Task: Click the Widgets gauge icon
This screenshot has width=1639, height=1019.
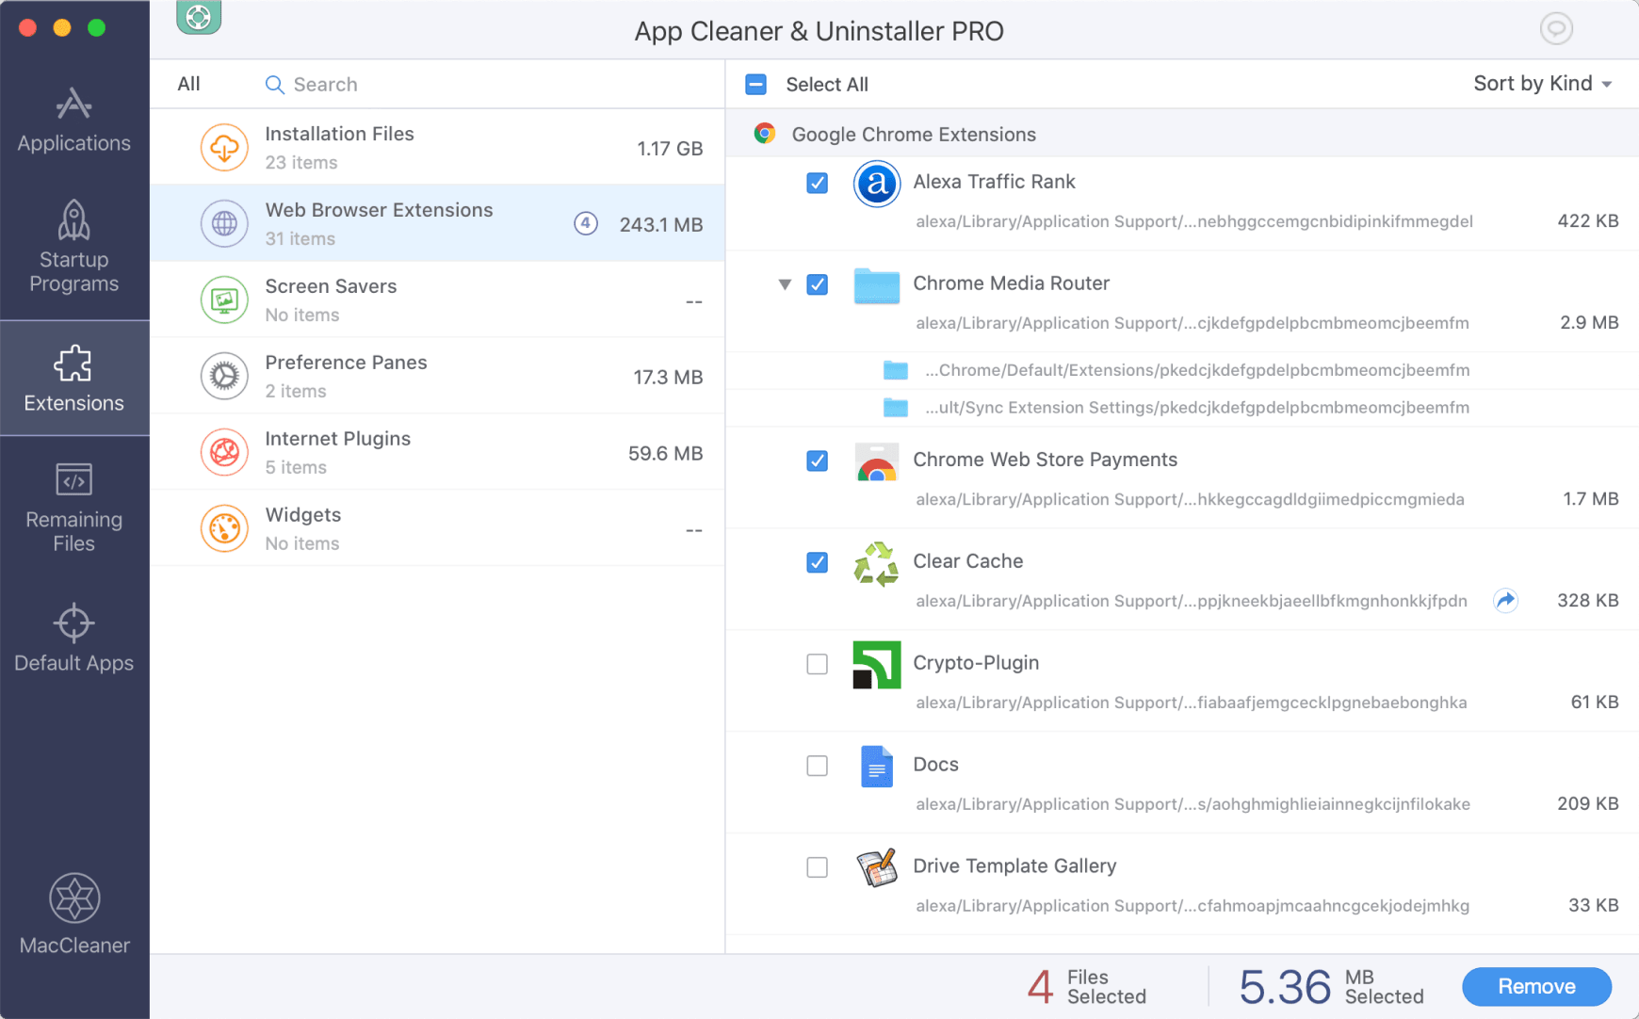Action: 224,529
